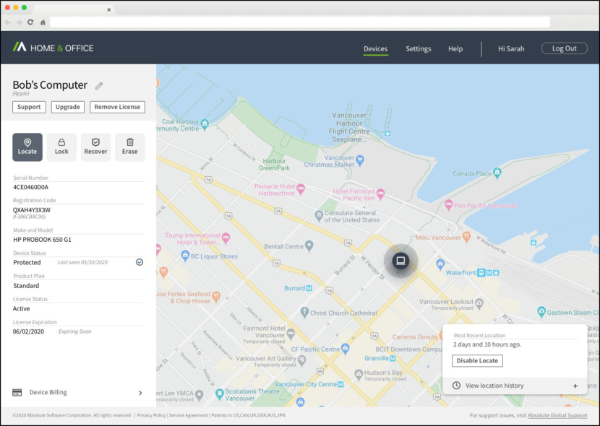Reload the page using browser refresh icon

point(30,22)
